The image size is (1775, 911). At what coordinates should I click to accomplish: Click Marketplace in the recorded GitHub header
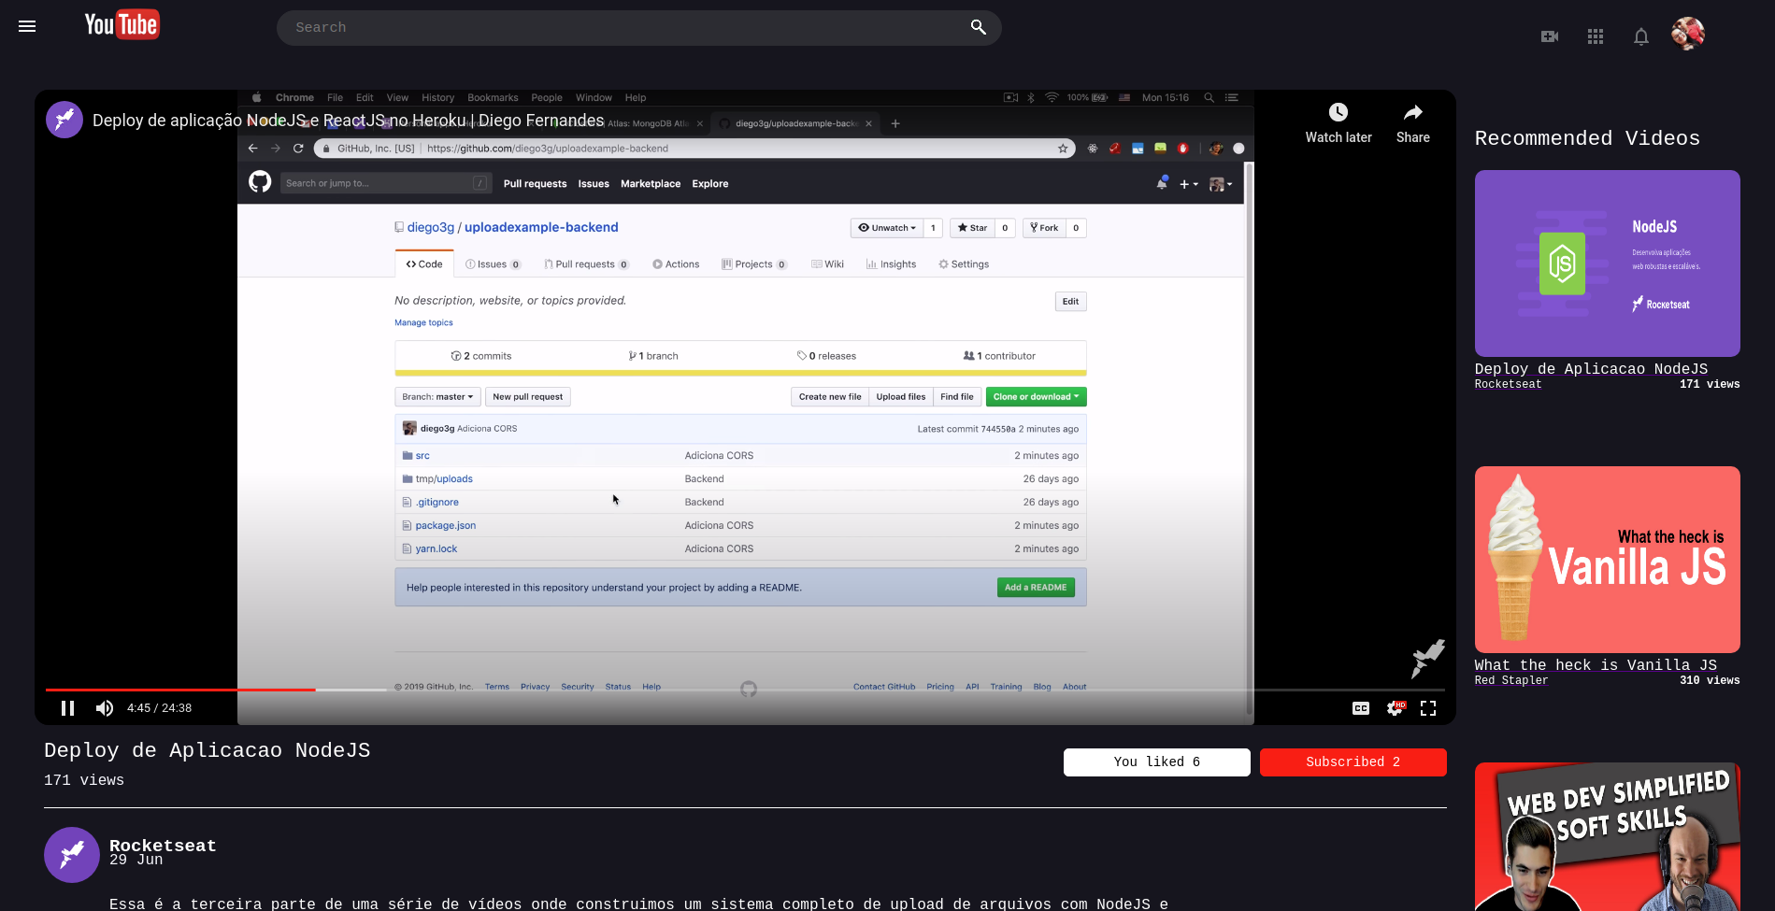coord(651,184)
